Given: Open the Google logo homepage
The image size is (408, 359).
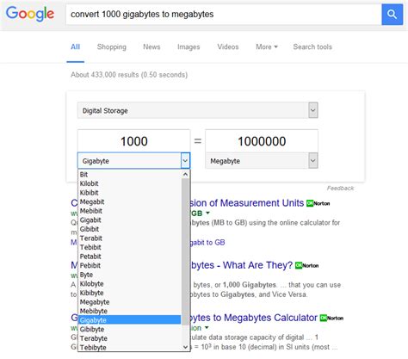Looking at the screenshot, I should click(30, 14).
